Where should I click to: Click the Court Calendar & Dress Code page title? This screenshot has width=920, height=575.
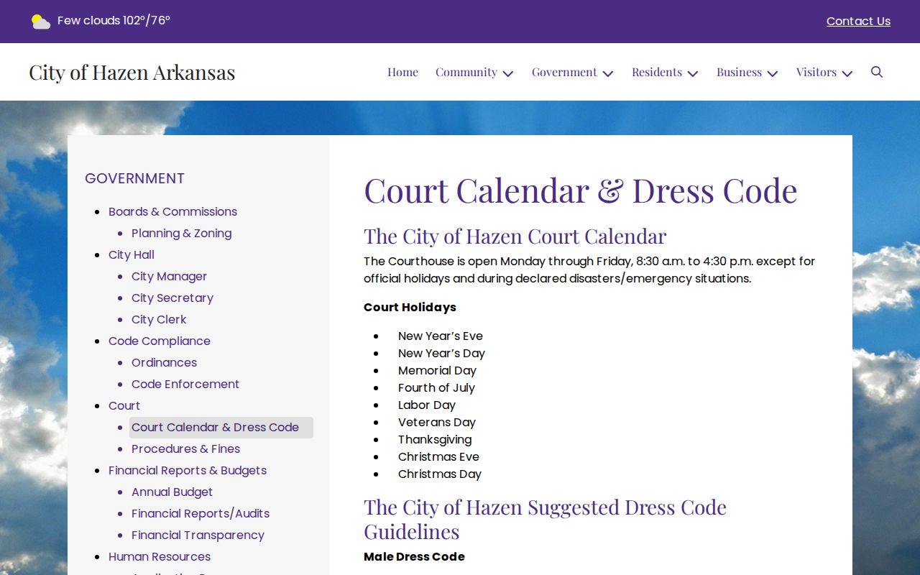(x=581, y=190)
